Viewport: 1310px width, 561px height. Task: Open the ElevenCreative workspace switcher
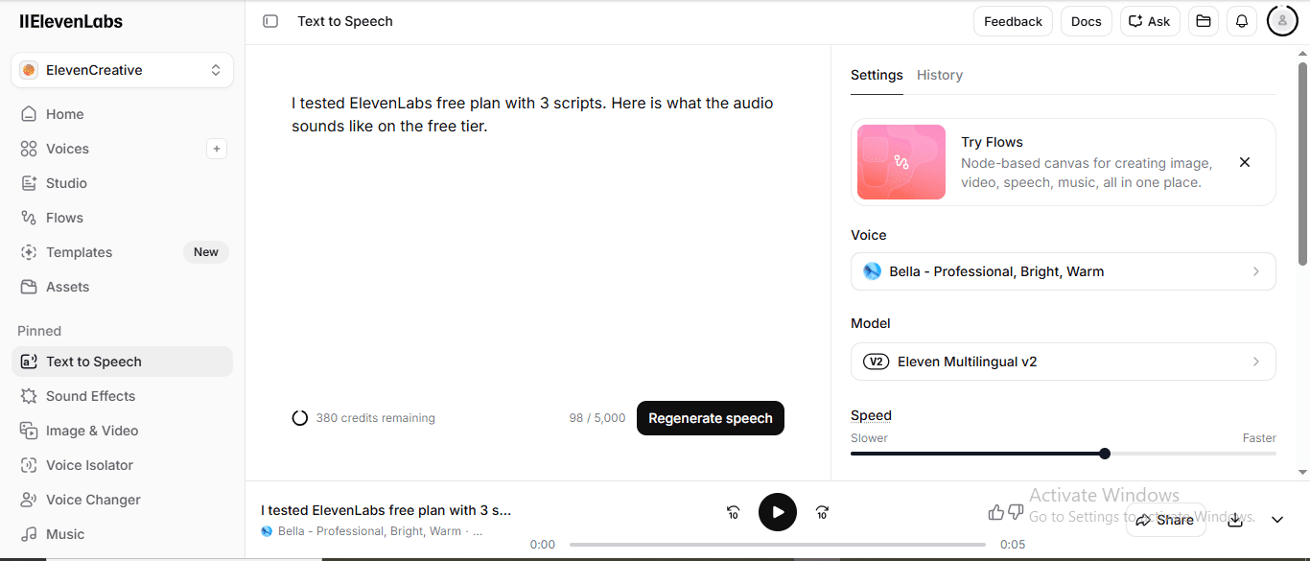[x=122, y=70]
